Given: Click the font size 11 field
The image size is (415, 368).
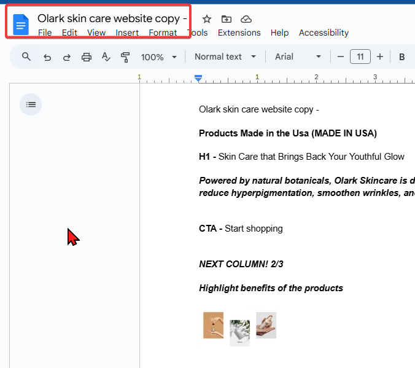Looking at the screenshot, I should coord(360,57).
